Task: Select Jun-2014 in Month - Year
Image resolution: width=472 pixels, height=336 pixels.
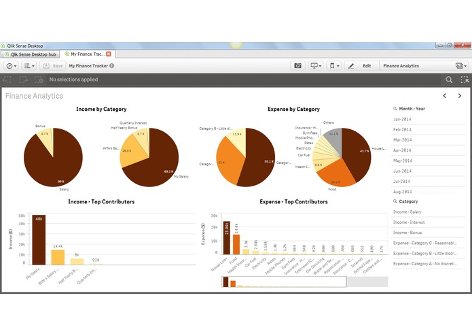Action: click(428, 171)
